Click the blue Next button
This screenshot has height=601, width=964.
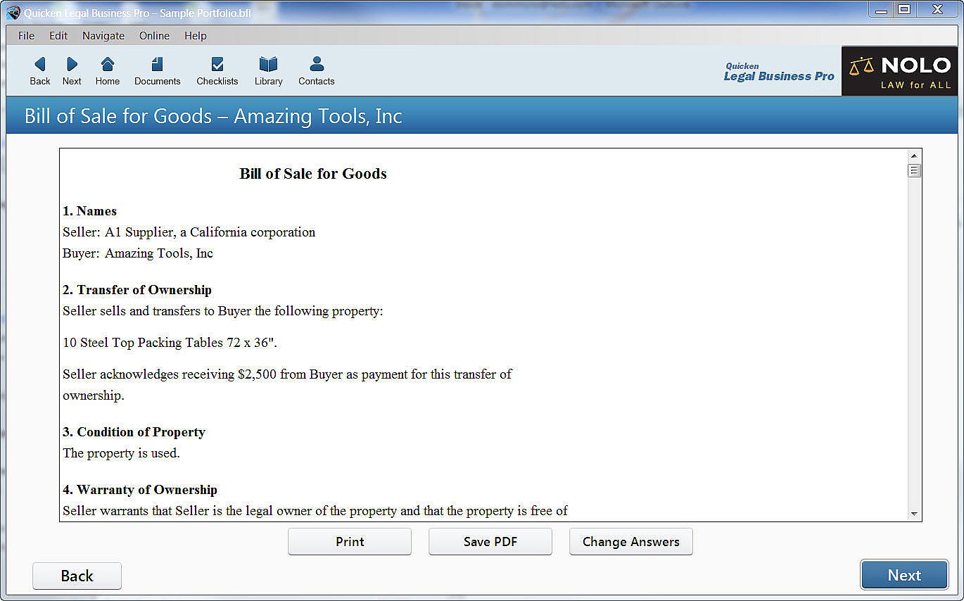click(904, 575)
